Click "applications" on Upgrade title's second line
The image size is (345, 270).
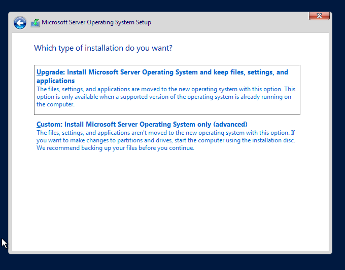pyautogui.click(x=56, y=81)
